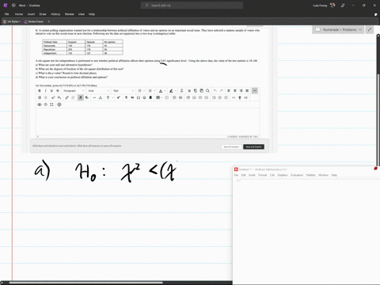Align text left in the editor toolbar
Viewport: 380px width, 285px height.
coord(229,91)
